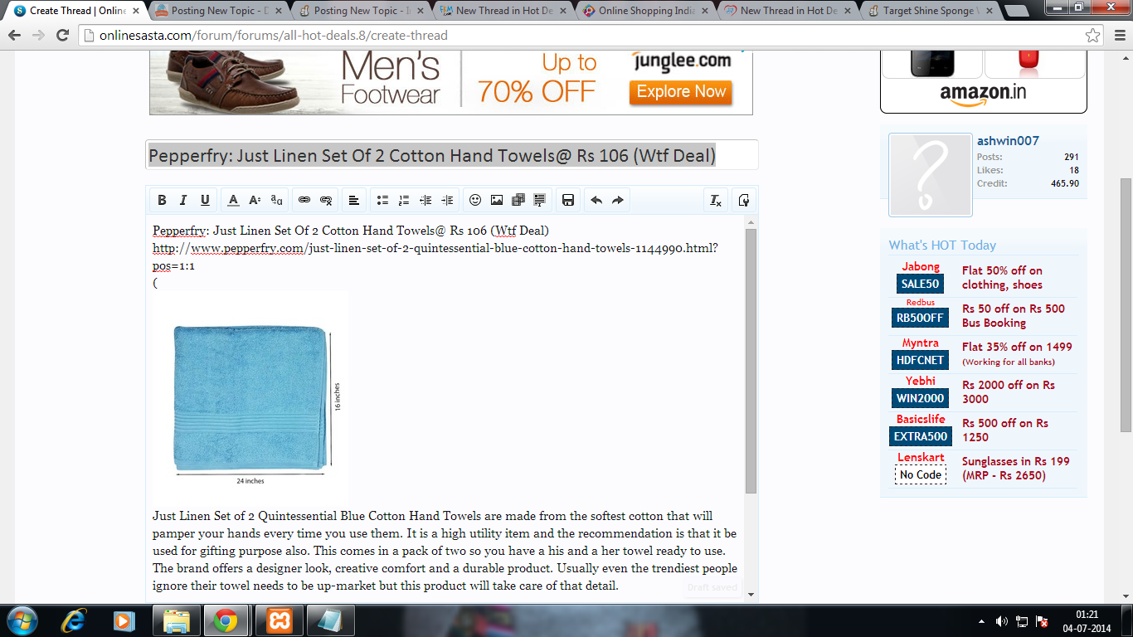Insert an unordered bullet list
This screenshot has height=637, width=1133.
382,200
